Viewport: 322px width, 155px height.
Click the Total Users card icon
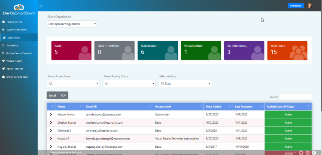pos(298,52)
